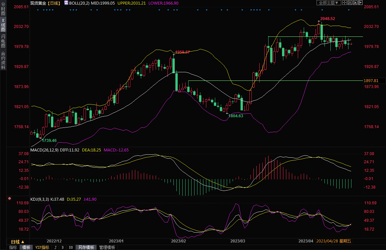Click the 管理模板 button
The image size is (386, 250).
(107, 247)
